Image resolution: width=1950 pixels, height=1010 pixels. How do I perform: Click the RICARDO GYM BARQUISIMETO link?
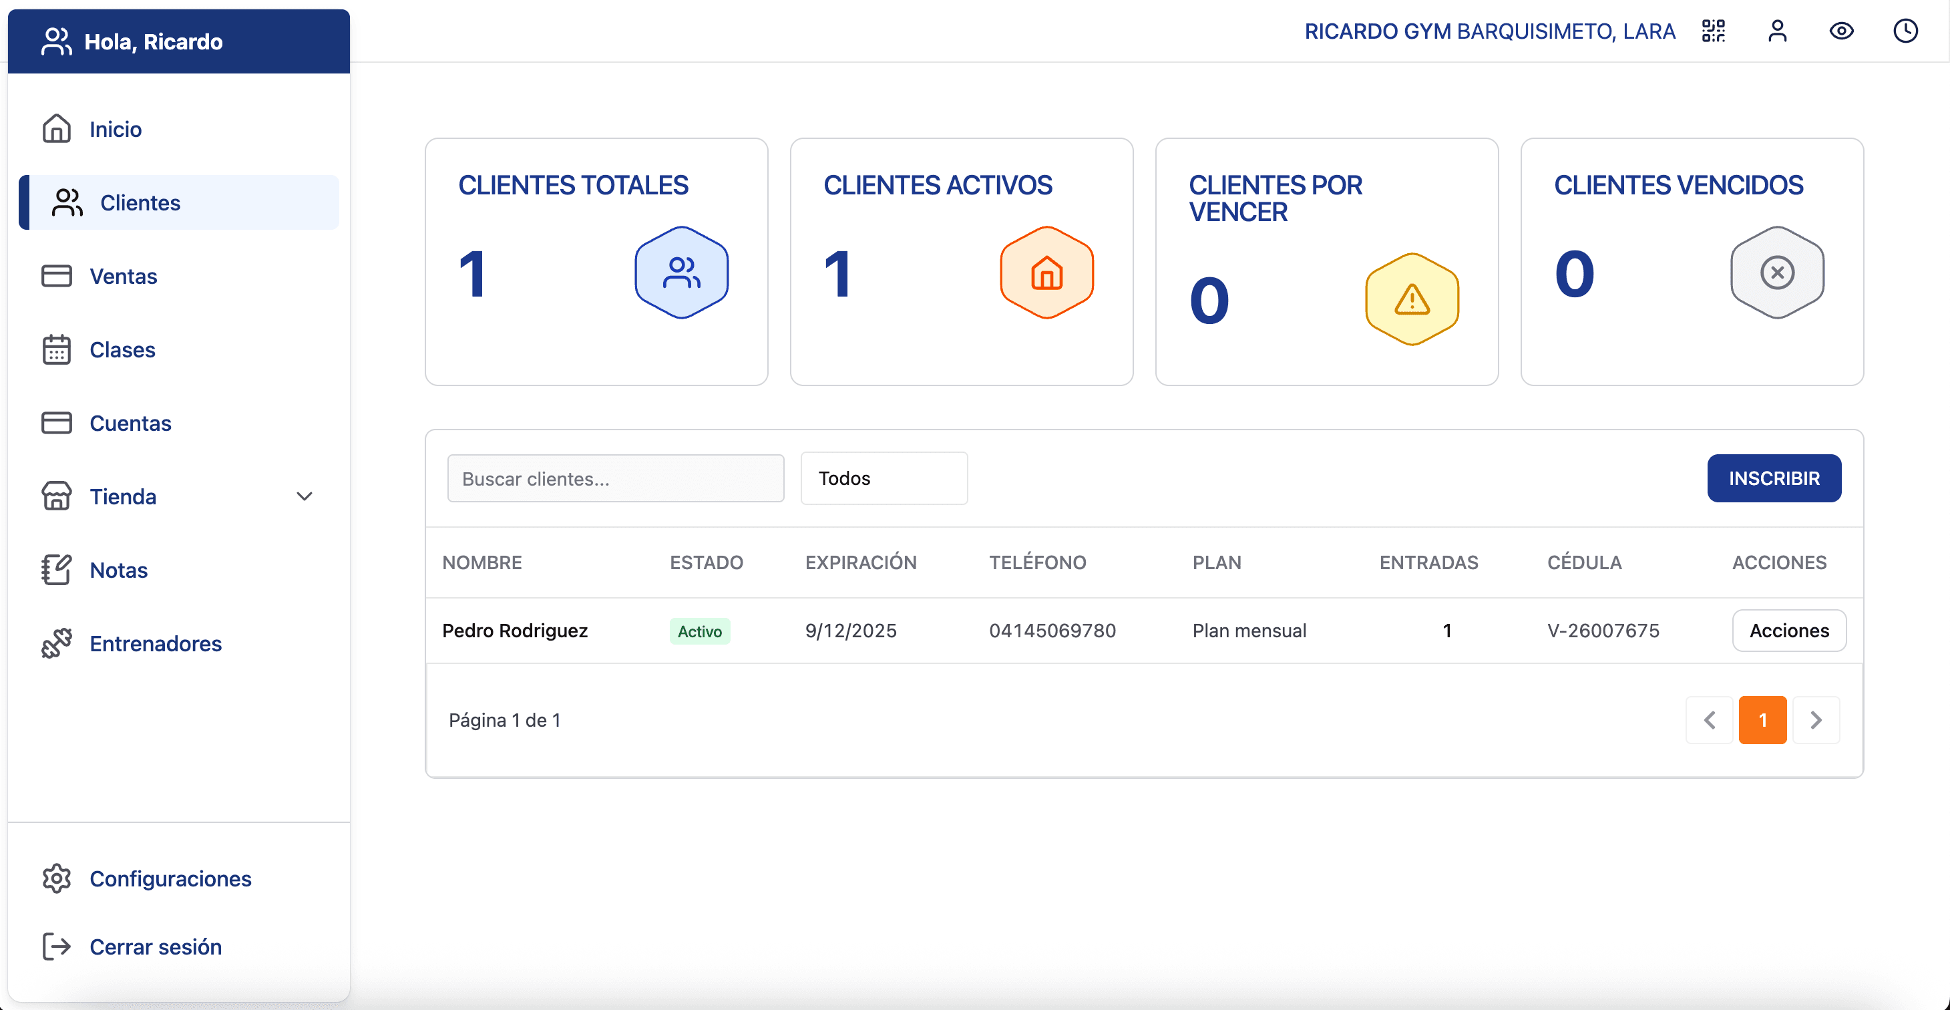click(1490, 31)
